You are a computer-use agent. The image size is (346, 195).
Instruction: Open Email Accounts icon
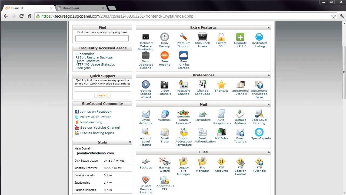146,114
